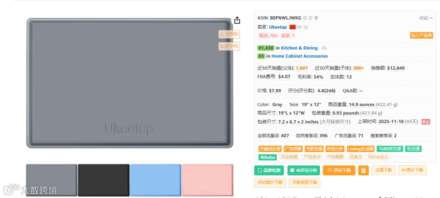Click 主图下载 main image download
The image size is (440, 198).
pyautogui.click(x=383, y=170)
